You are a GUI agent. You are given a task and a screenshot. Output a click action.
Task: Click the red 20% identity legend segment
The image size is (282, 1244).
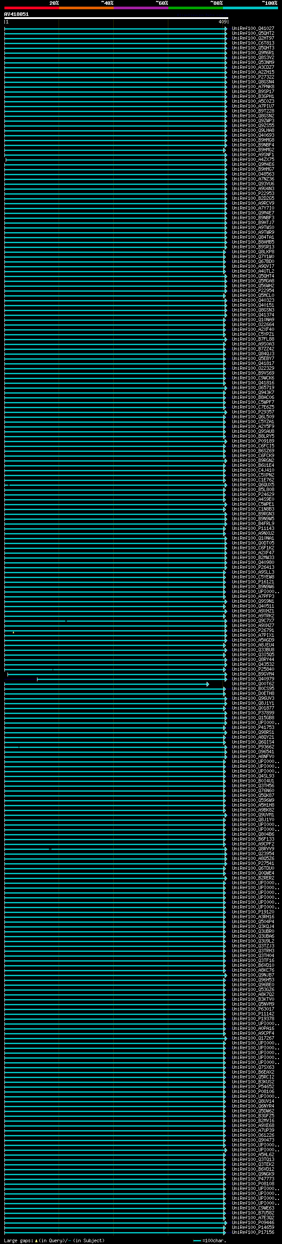pyautogui.click(x=31, y=8)
